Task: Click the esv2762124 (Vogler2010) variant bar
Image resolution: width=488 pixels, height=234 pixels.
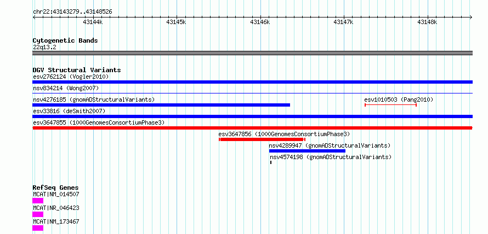Action: click(252, 82)
